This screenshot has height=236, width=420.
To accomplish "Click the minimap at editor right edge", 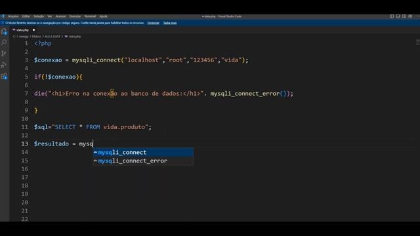I will coord(417,42).
